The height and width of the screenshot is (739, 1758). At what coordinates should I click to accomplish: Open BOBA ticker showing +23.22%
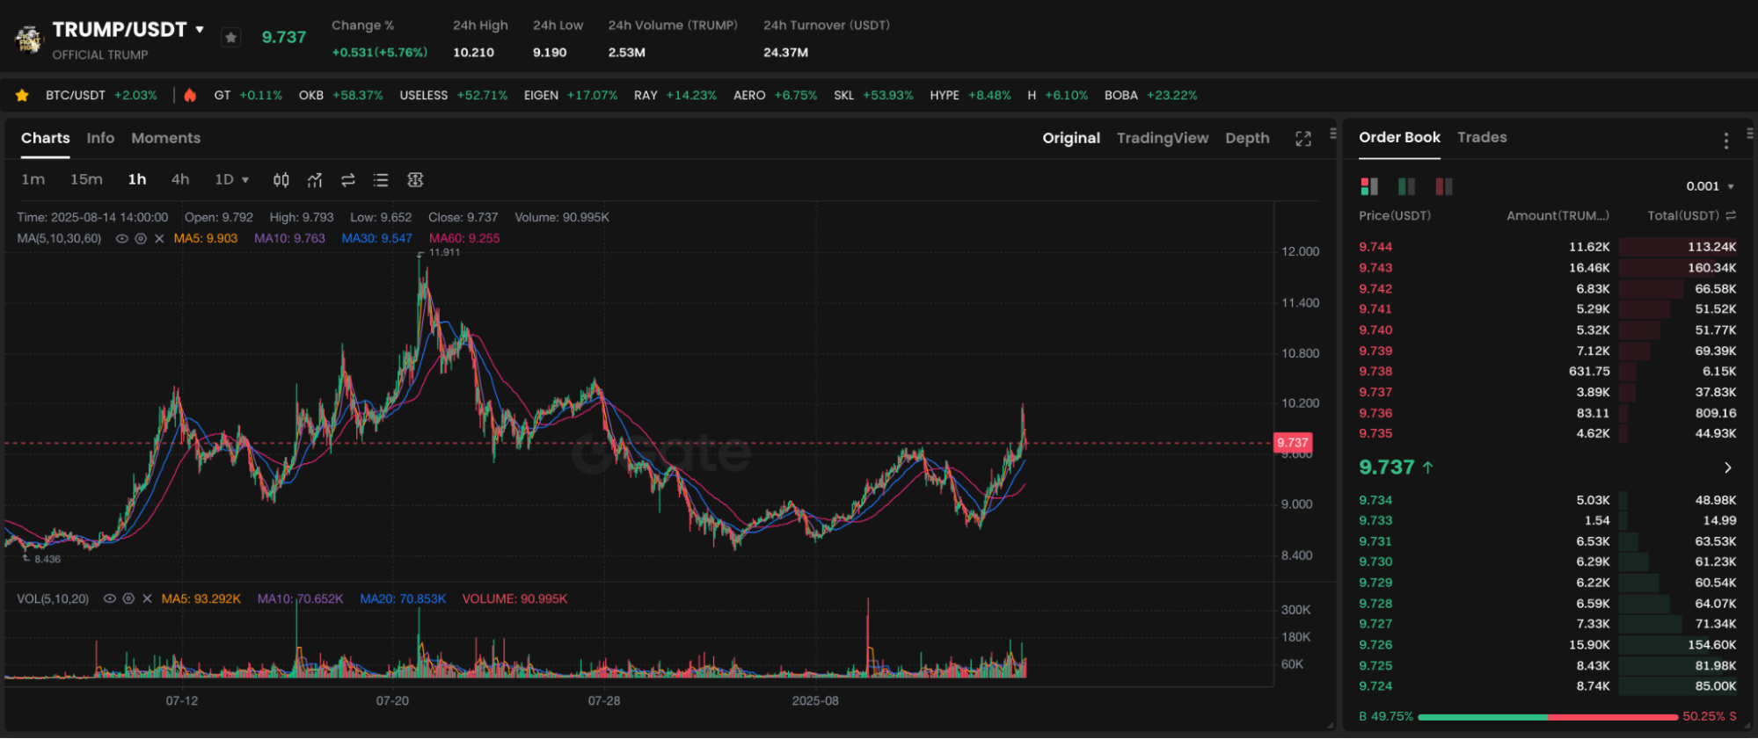click(x=1150, y=95)
